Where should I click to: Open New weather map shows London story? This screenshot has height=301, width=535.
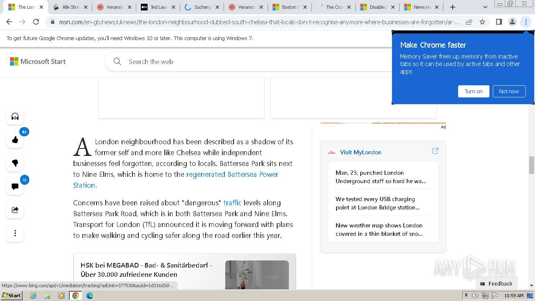point(379,230)
